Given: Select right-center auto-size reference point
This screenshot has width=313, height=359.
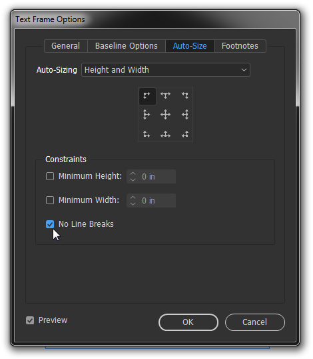Looking at the screenshot, I should click(185, 115).
